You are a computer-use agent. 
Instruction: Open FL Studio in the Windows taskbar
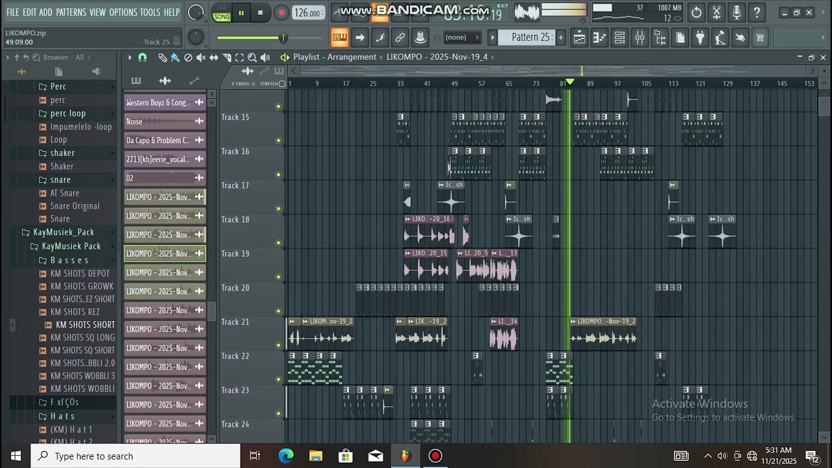(x=406, y=456)
